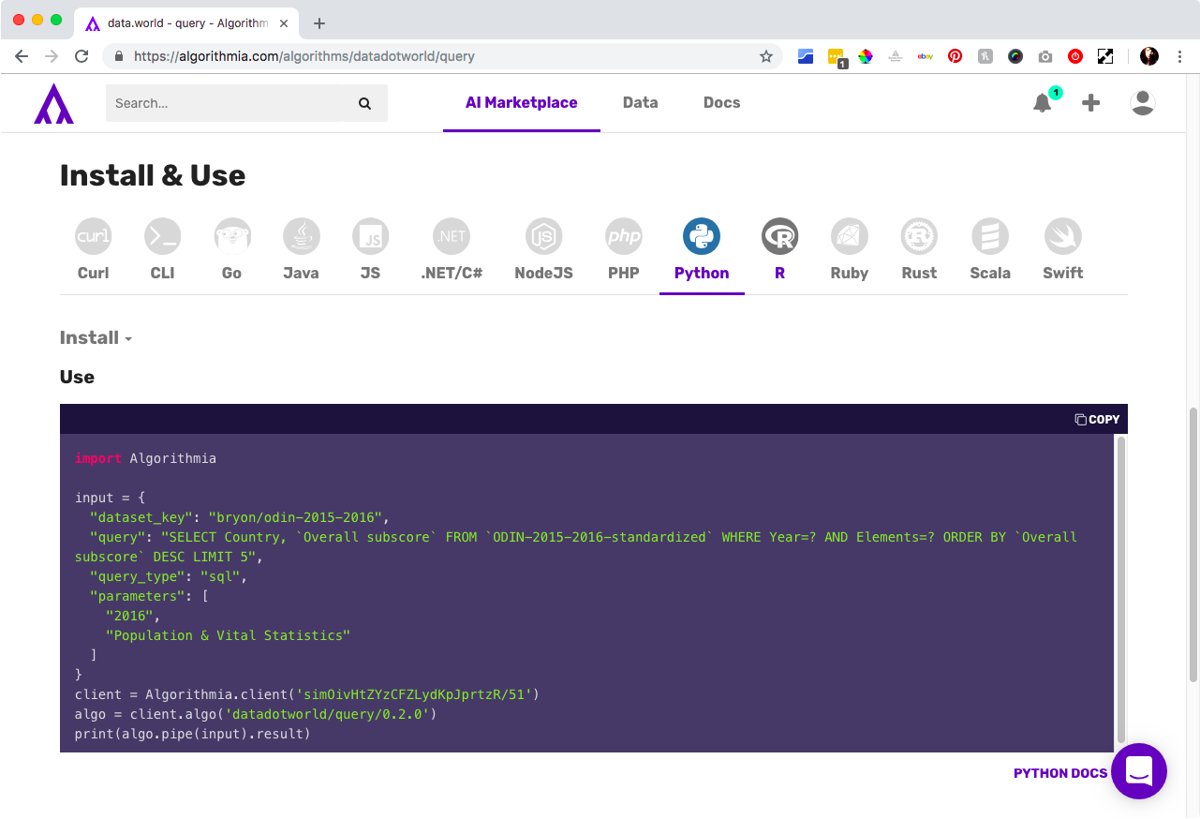Viewport: 1200px width, 819px height.
Task: Click the page vertical scrollbar
Action: tap(1193, 544)
